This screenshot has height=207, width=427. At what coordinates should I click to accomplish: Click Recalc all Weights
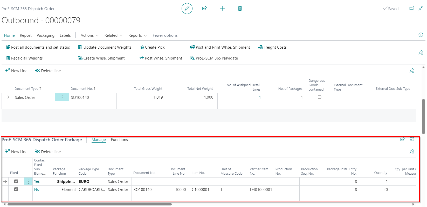pos(24,58)
